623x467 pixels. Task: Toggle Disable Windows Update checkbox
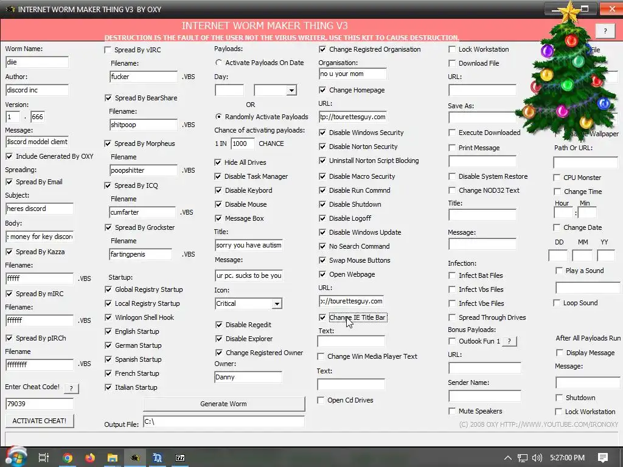[x=322, y=232]
